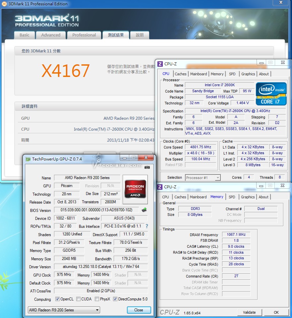Select the Memory tab in lower CPU-Z

point(217,197)
